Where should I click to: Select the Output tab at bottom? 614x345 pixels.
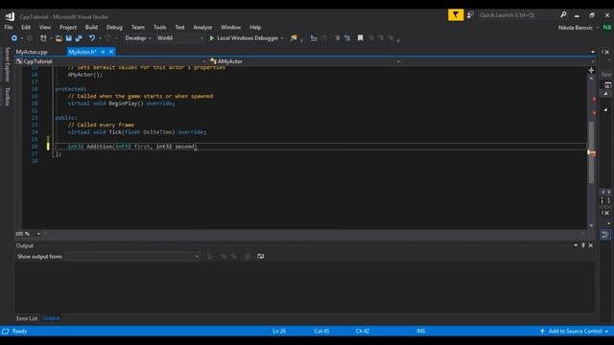pyautogui.click(x=51, y=318)
